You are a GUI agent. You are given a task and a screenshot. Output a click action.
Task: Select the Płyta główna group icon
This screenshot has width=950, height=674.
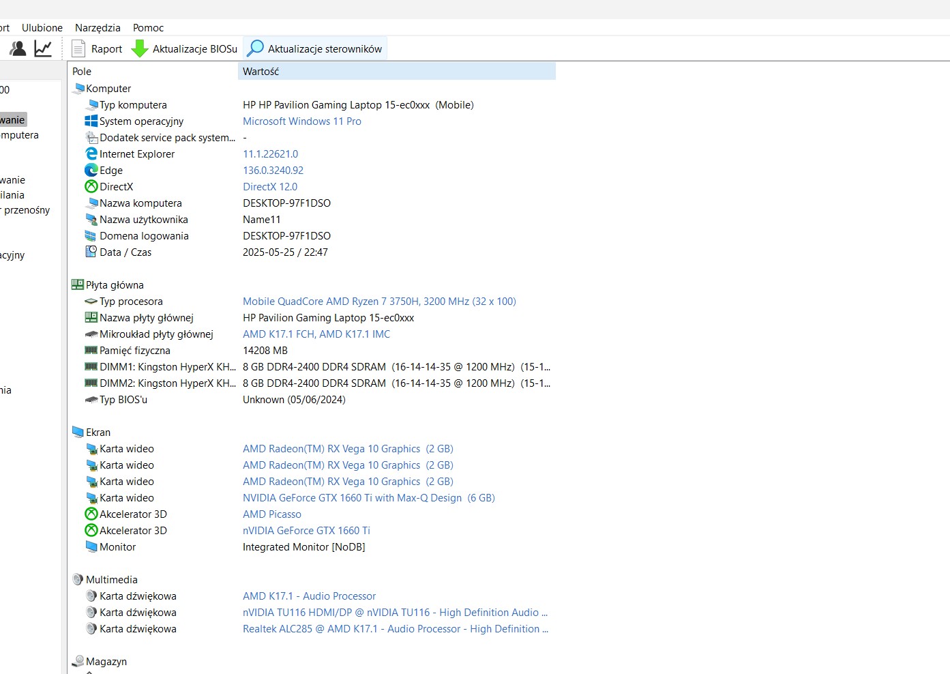coord(78,285)
